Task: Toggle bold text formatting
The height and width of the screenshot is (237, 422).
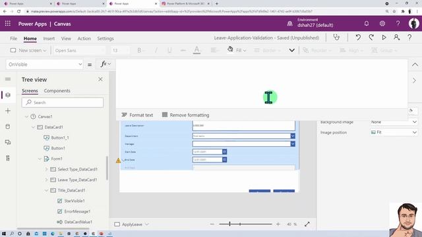Action: point(139,50)
